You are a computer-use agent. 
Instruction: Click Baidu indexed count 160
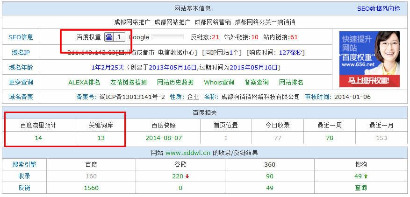pyautogui.click(x=91, y=176)
